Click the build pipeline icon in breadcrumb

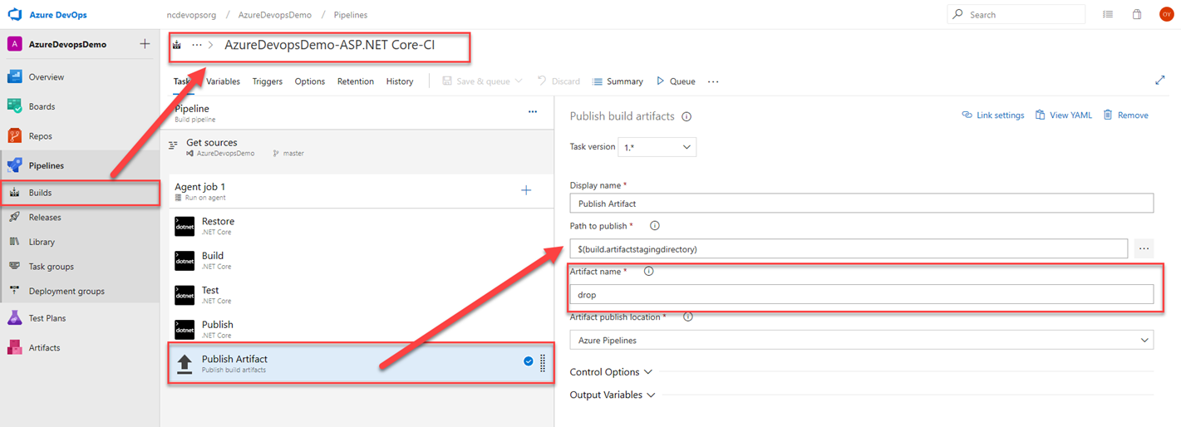coord(177,45)
